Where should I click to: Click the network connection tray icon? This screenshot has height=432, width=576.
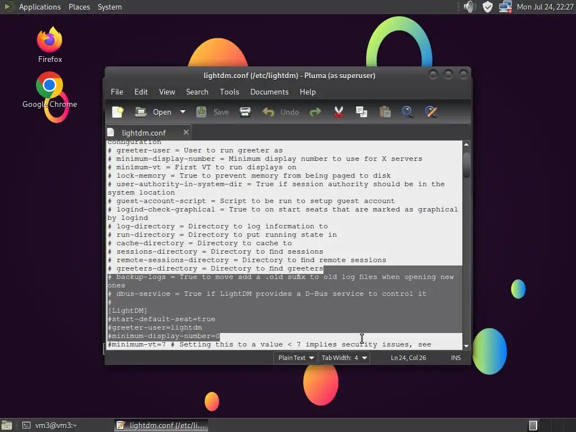coord(506,7)
